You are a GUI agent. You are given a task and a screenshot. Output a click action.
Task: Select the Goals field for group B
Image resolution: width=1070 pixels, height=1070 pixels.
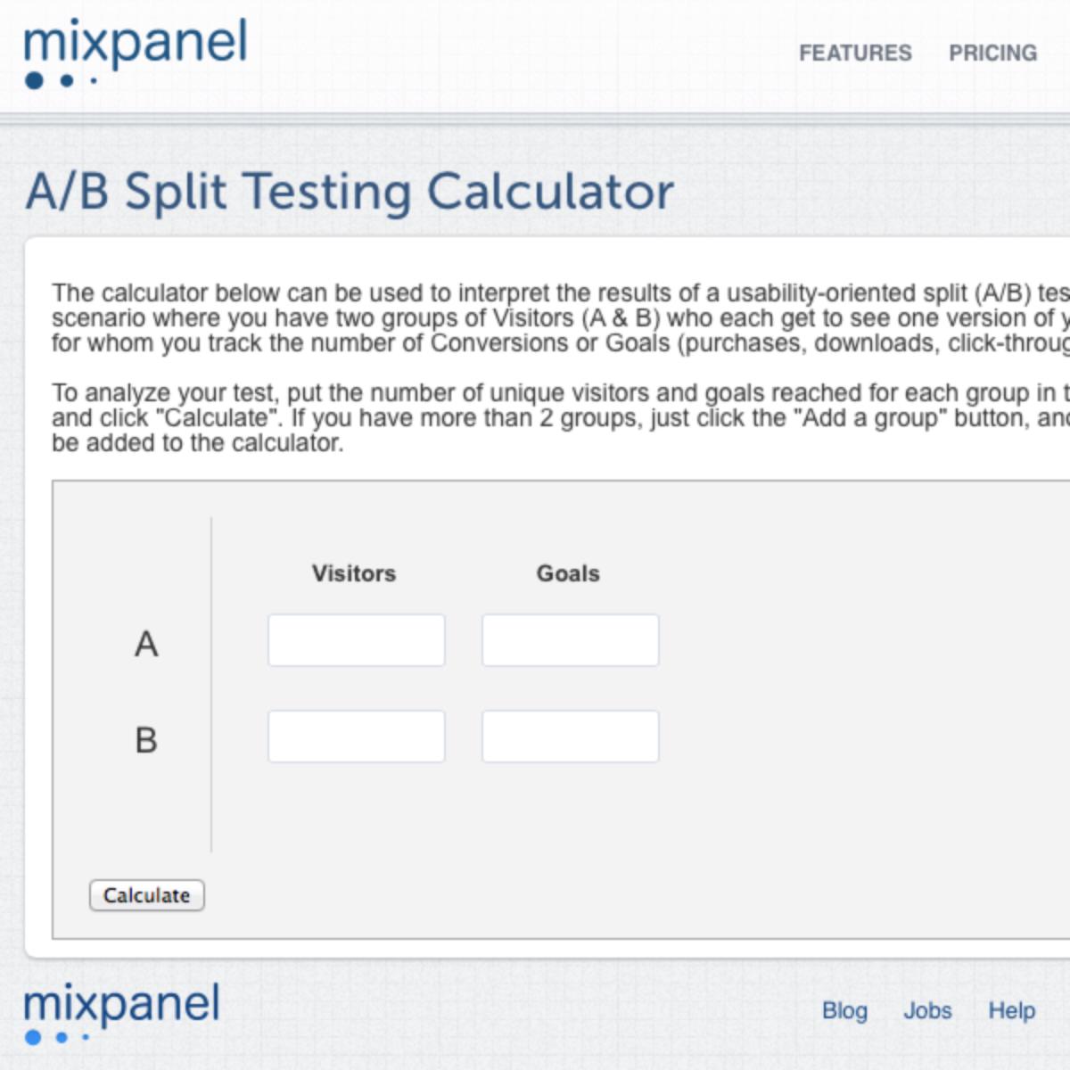point(569,736)
